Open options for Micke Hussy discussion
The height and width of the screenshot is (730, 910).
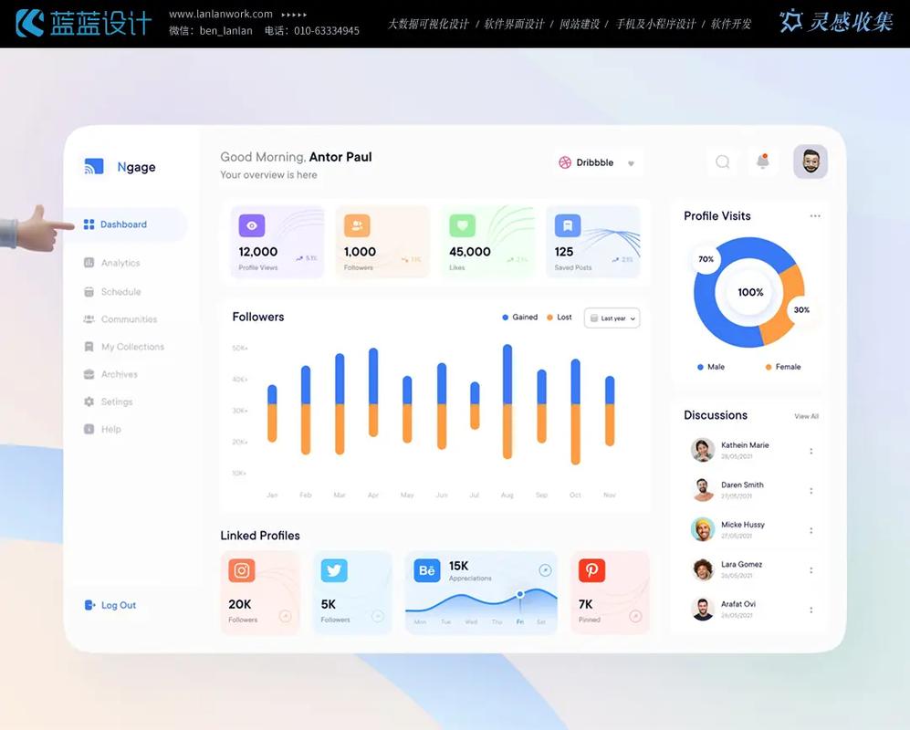coord(811,530)
